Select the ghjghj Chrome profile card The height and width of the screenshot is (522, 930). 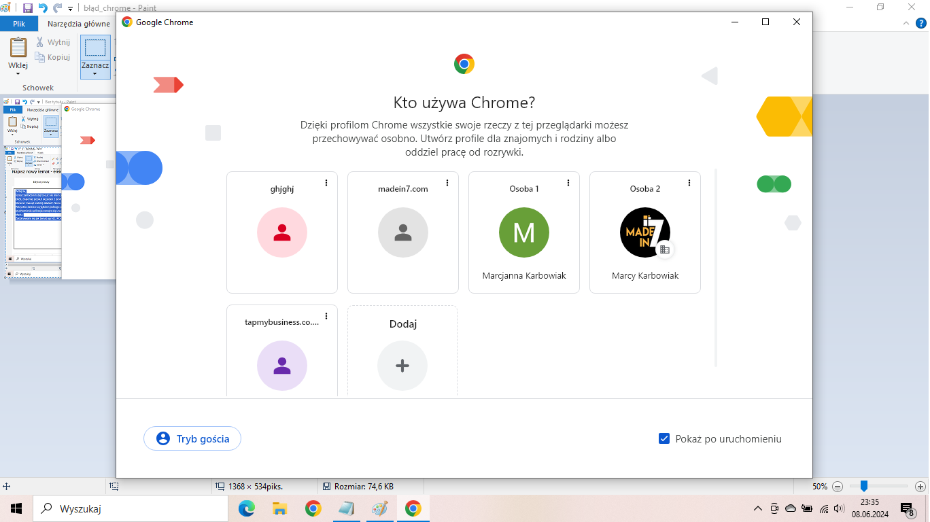[282, 232]
